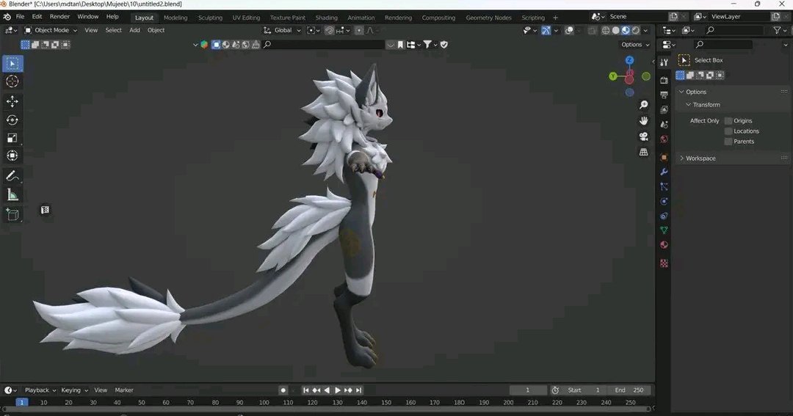Screen dimensions: 793x416
Task: Toggle Show Gizmo button in viewport header
Action: [546, 30]
